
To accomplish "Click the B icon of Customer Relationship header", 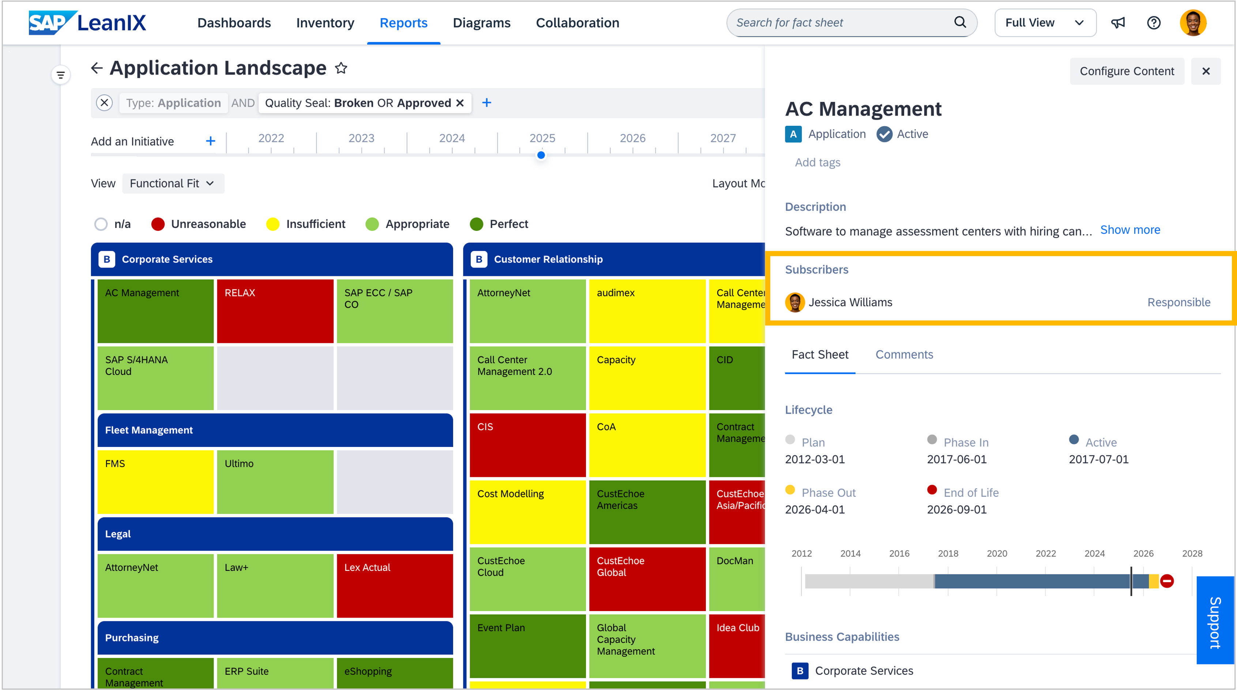I will click(x=479, y=259).
